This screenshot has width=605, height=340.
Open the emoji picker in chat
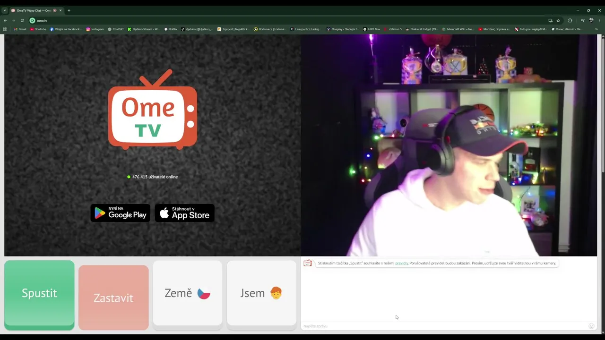tap(591, 326)
